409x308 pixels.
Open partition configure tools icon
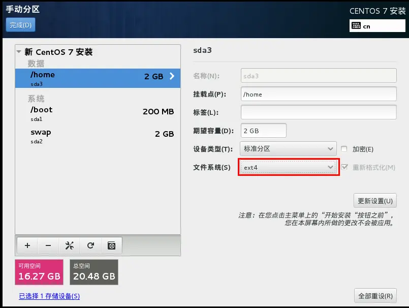click(x=70, y=245)
